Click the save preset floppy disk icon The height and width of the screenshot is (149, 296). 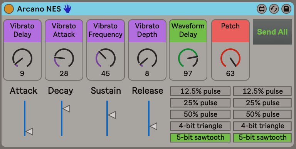286,9
